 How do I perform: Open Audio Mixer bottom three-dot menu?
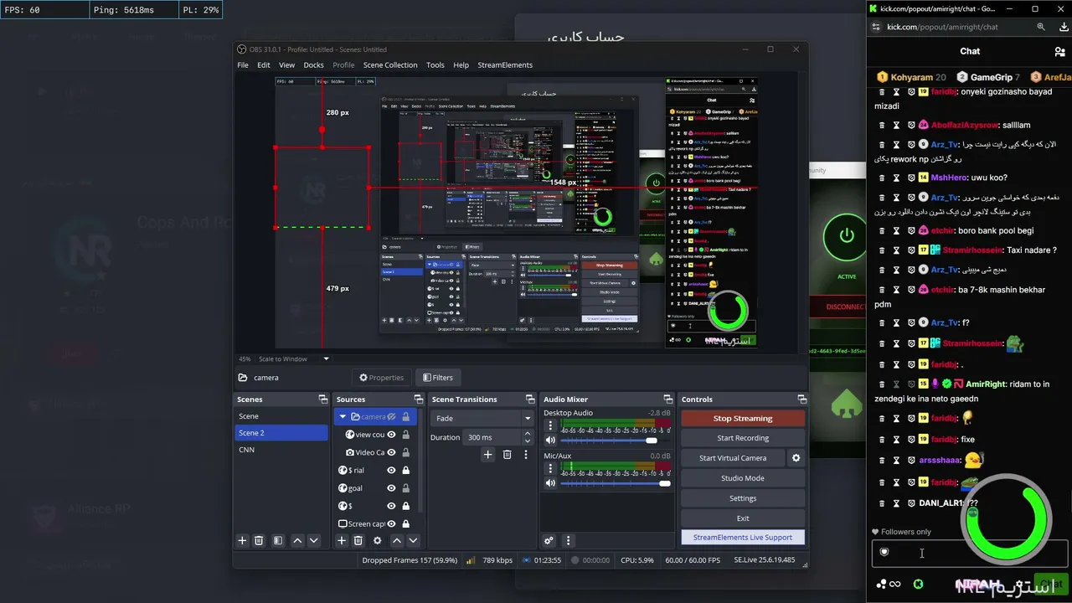tap(568, 541)
